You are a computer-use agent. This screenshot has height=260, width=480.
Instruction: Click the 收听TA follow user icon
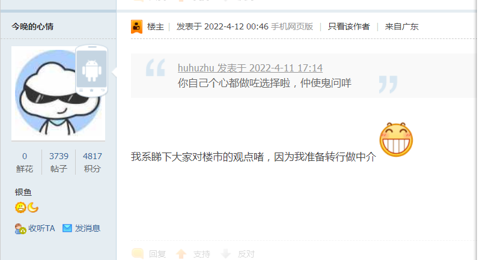(20, 229)
